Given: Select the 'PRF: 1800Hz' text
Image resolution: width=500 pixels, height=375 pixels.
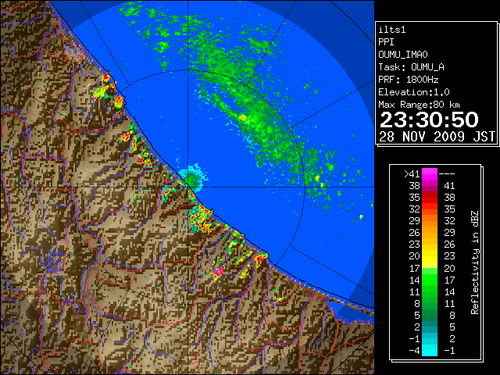Looking at the screenshot, I should click(409, 80).
